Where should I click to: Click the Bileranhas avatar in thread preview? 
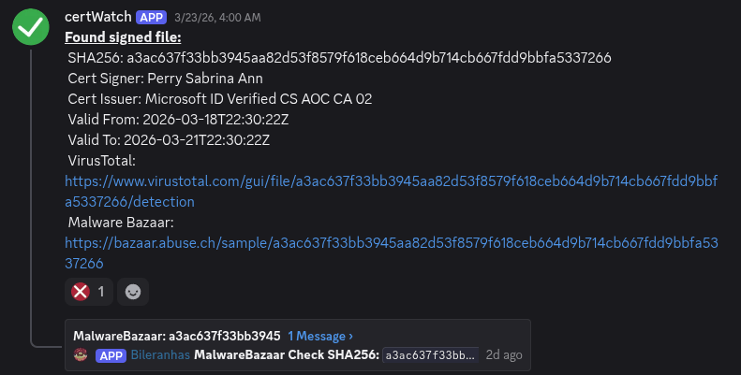point(82,355)
